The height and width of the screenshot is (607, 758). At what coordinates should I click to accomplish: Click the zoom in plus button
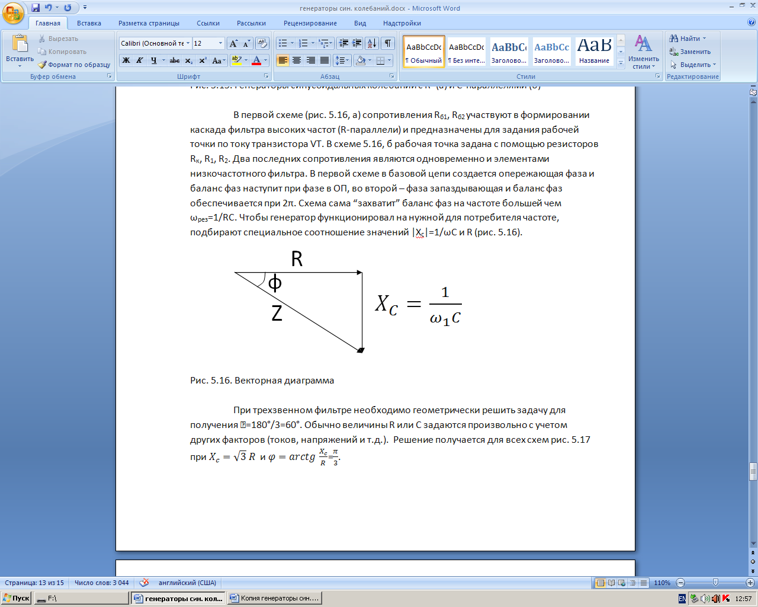tap(750, 583)
